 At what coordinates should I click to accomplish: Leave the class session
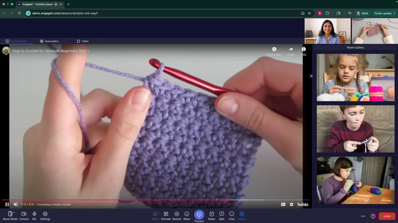click(387, 216)
